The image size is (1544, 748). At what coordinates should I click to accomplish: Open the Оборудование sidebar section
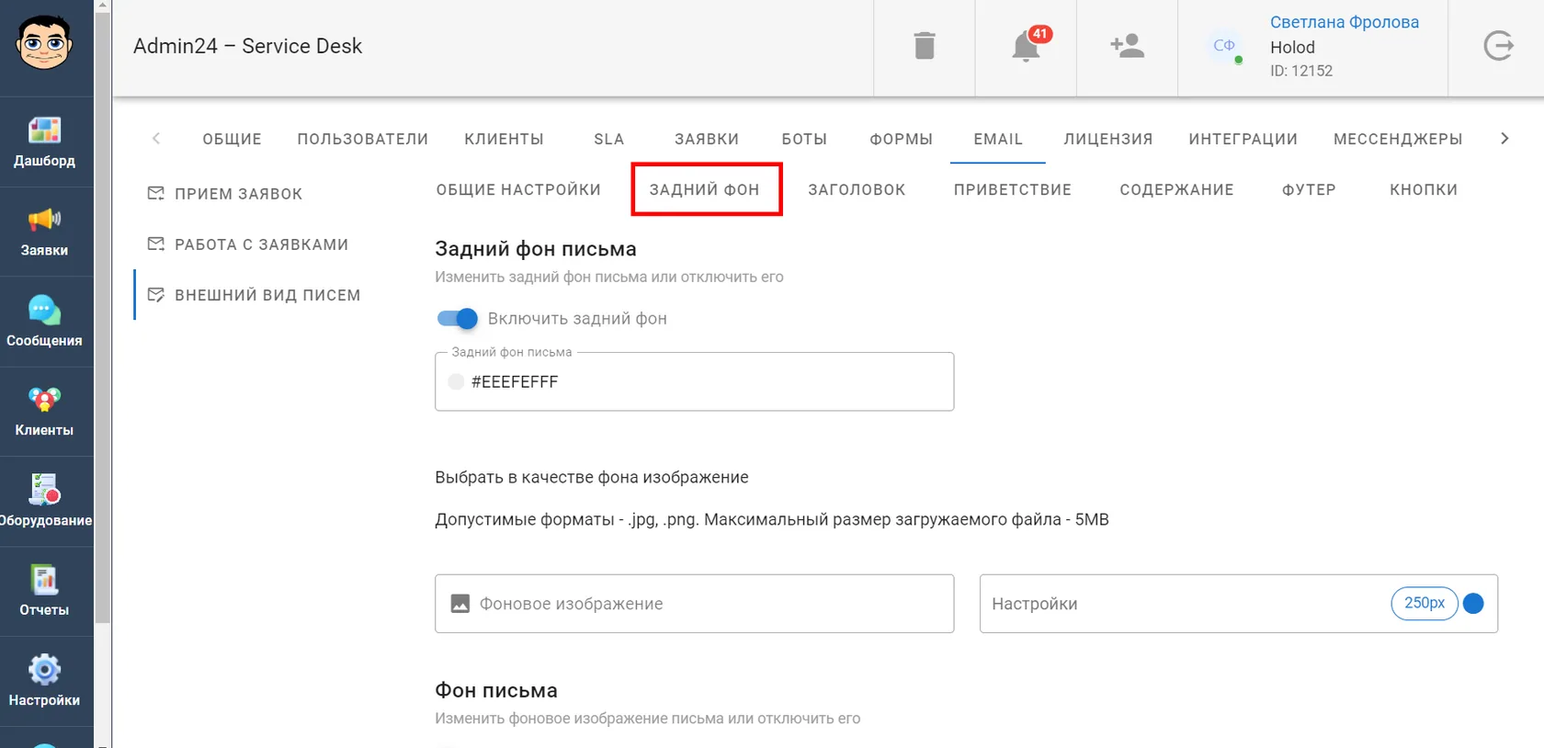45,502
